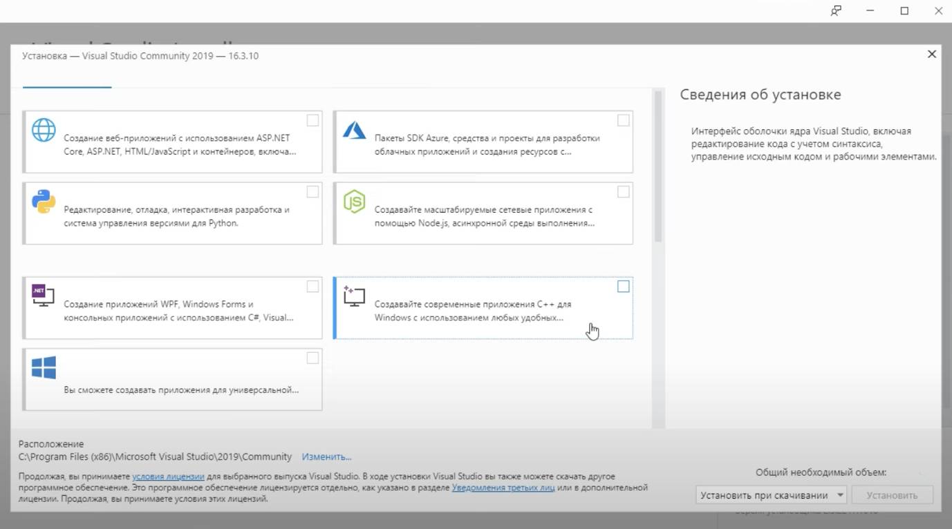Enable the Python development workload checkbox

(x=312, y=191)
